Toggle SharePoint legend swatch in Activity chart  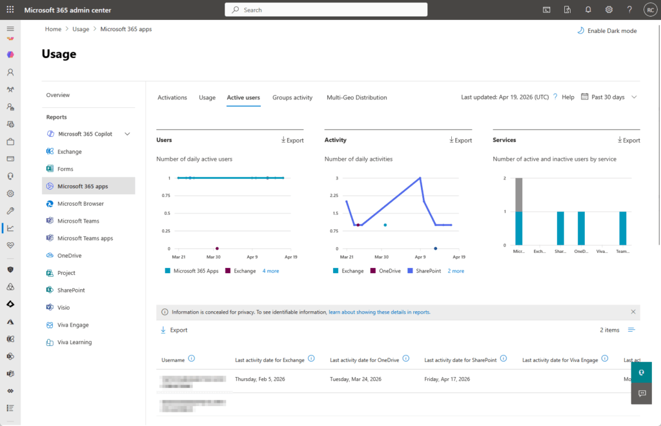(x=410, y=270)
